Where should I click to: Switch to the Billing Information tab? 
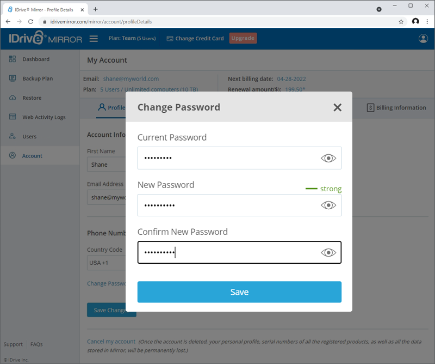coord(396,107)
